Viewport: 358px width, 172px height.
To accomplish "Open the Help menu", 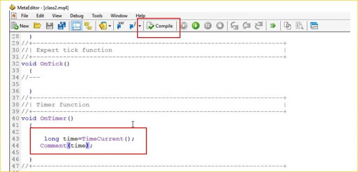I will (140, 16).
